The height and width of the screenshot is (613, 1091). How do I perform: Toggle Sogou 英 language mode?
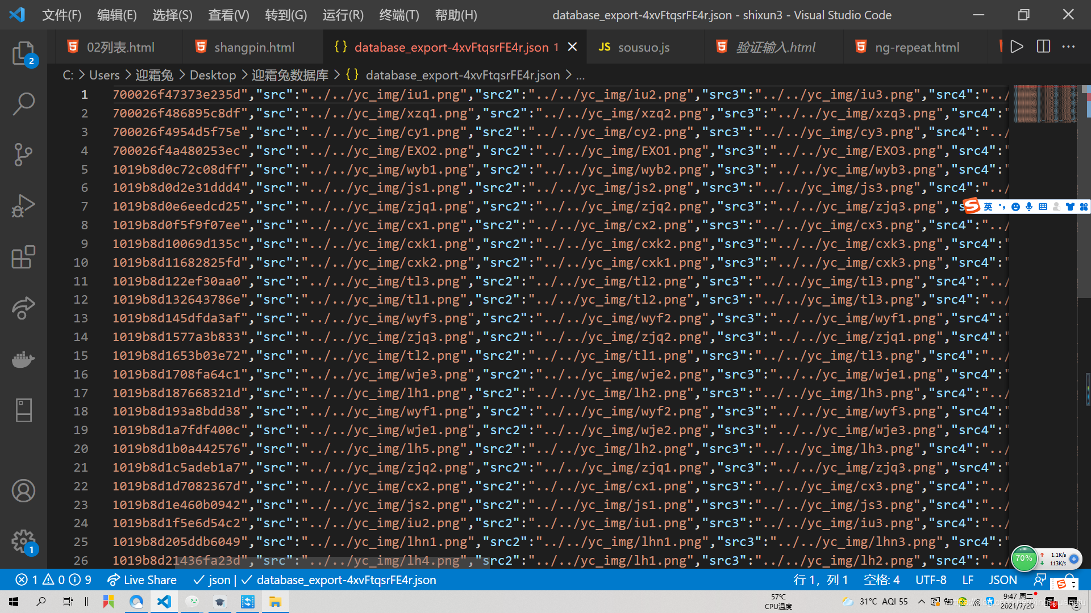[988, 207]
